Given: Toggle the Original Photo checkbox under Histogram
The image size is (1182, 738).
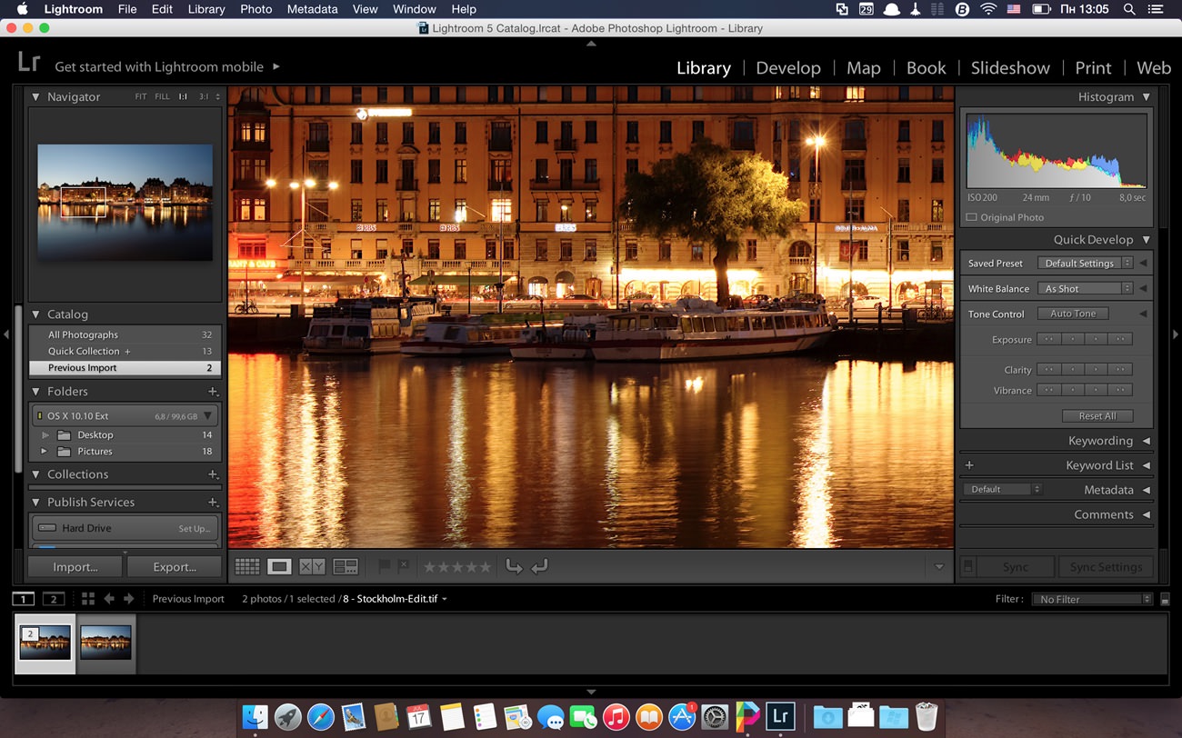Looking at the screenshot, I should (973, 217).
